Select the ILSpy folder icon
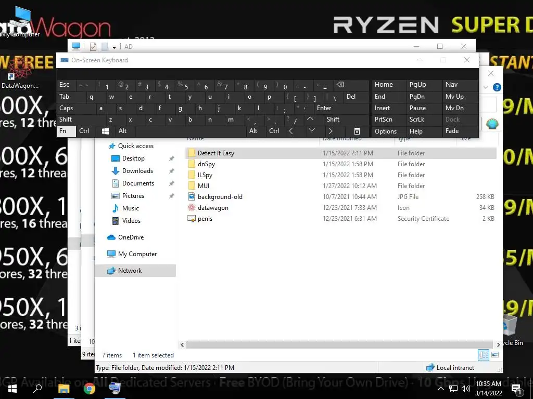 click(192, 175)
